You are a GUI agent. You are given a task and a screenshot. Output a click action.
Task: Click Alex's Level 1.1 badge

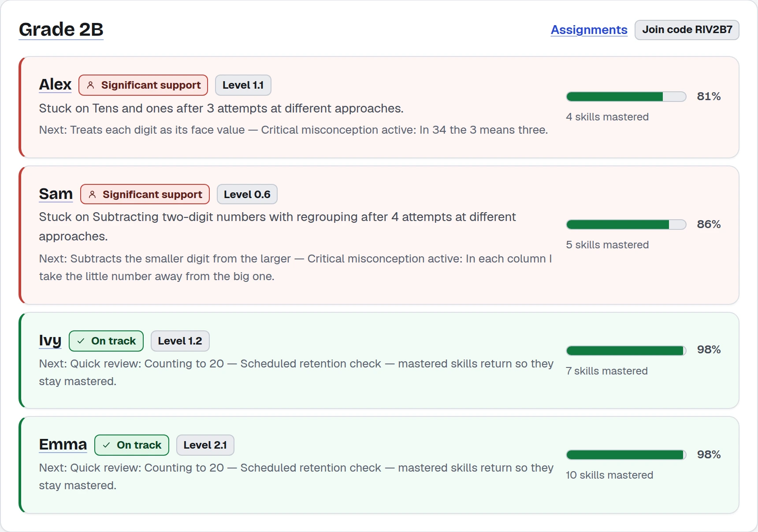(x=243, y=85)
